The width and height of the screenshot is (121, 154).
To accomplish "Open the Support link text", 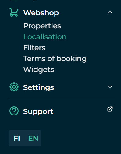I will click(38, 111).
